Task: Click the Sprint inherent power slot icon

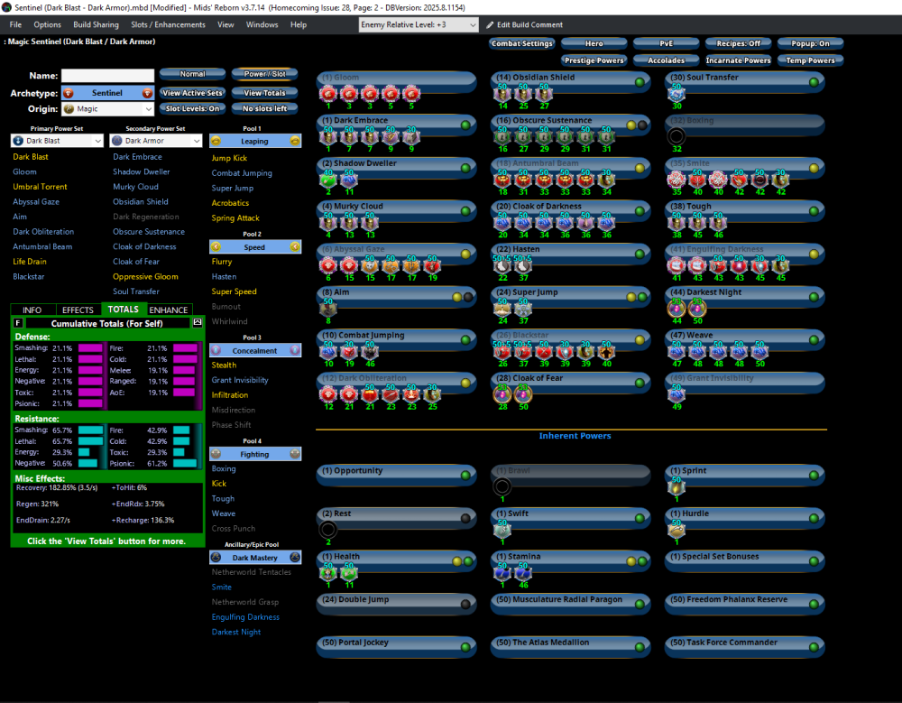Action: [x=676, y=487]
